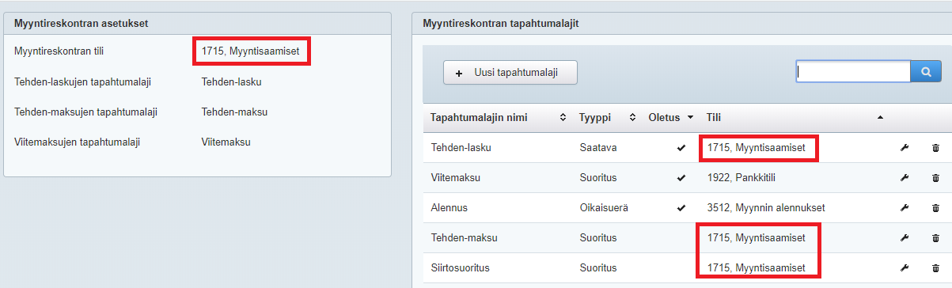This screenshot has height=288, width=952.
Task: Sort by Tili column header
Action: 714,117
